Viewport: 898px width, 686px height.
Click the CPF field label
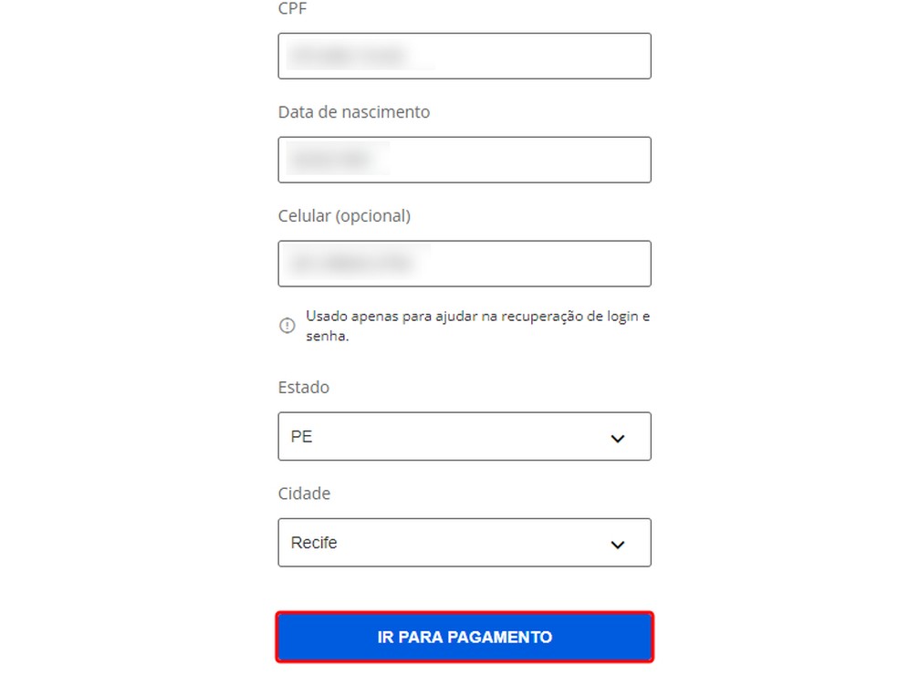(292, 9)
